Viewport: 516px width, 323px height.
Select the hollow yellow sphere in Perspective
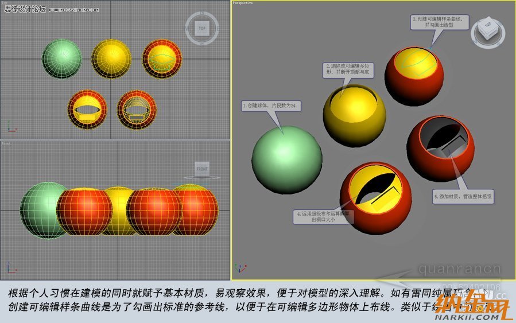pyautogui.click(x=354, y=115)
